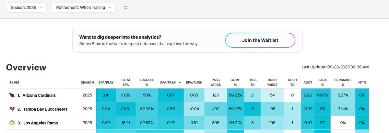This screenshot has width=389, height=133.
Task: Click the Buccaneers pass yards value 432
Action: [216, 109]
